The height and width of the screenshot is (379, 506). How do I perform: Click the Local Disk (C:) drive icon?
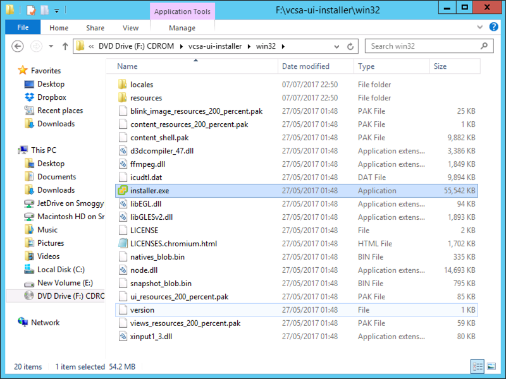29,269
